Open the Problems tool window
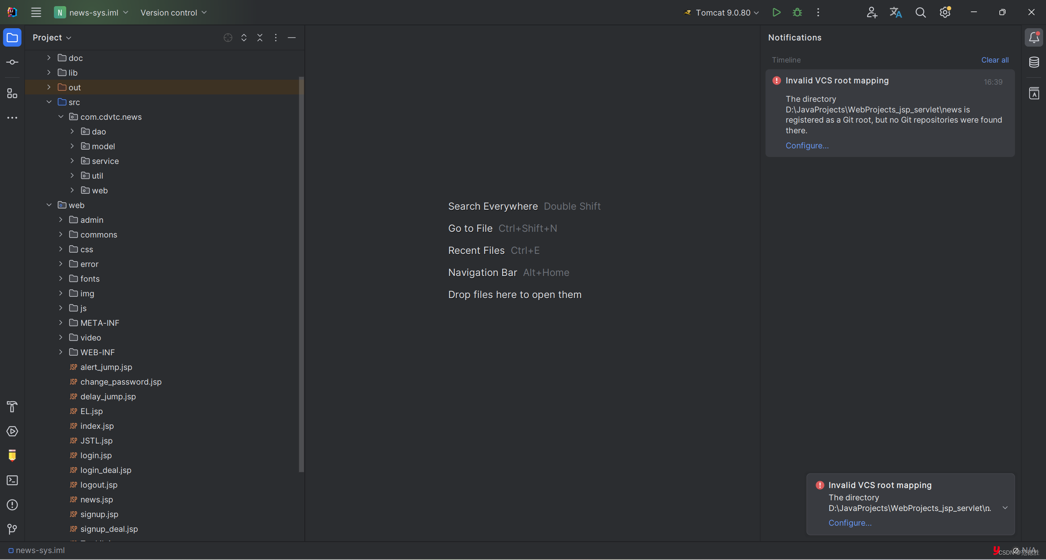1046x560 pixels. pos(12,505)
